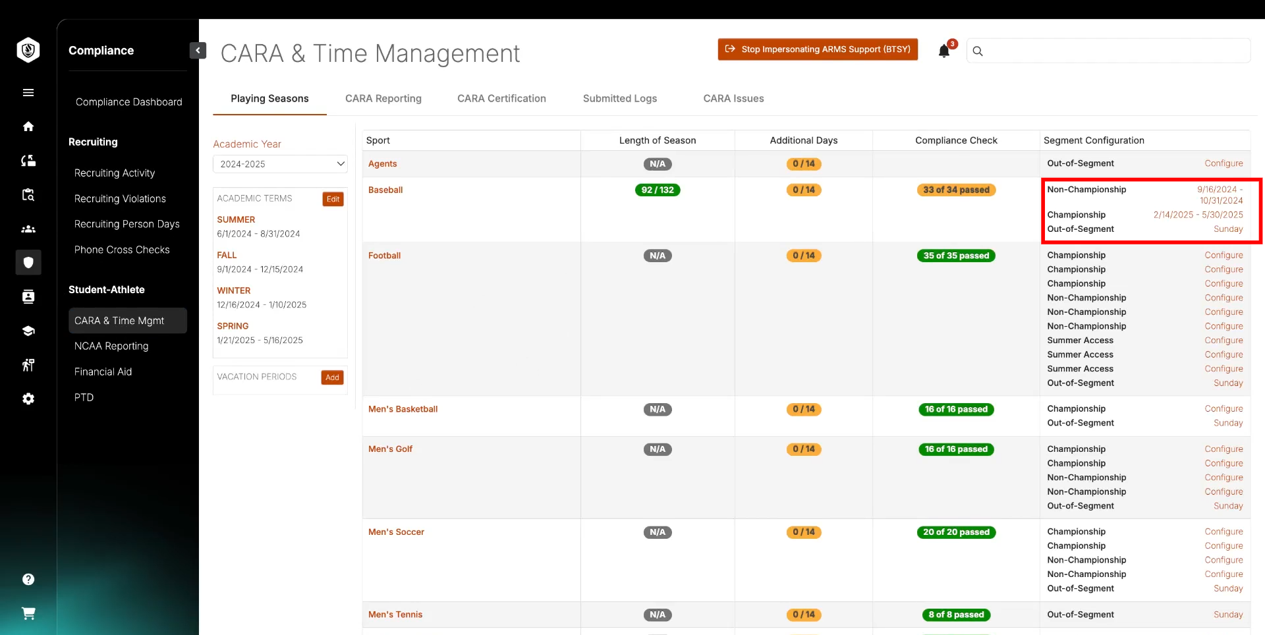Viewport: 1265px width, 635px height.
Task: Collapse the Compliance side panel arrow
Action: coord(198,51)
